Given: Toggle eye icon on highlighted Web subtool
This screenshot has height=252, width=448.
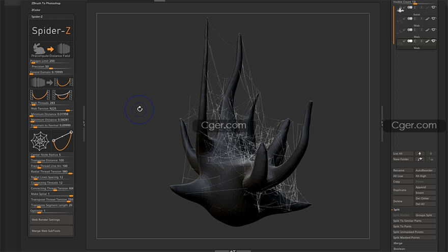Looking at the screenshot, I should [x=434, y=41].
